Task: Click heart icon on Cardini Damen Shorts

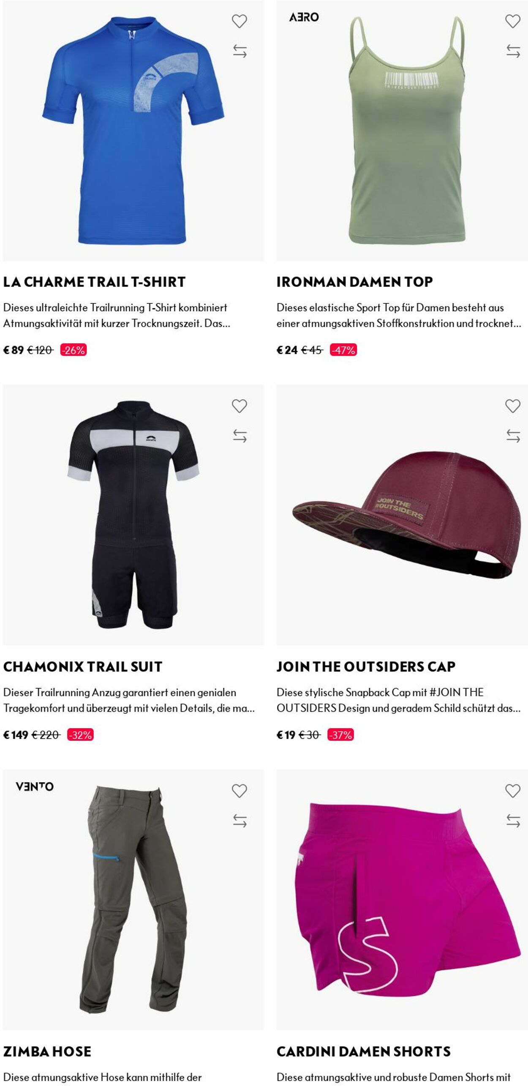Action: coord(512,791)
